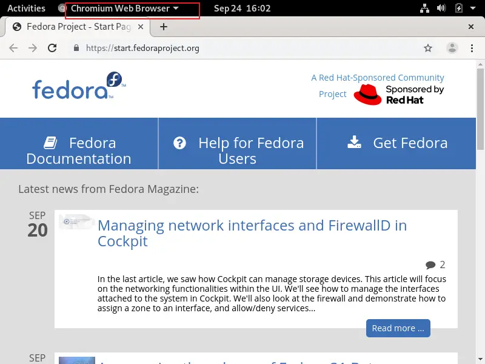Image resolution: width=485 pixels, height=364 pixels.
Task: Click the Red Hat logo
Action: pos(367,95)
